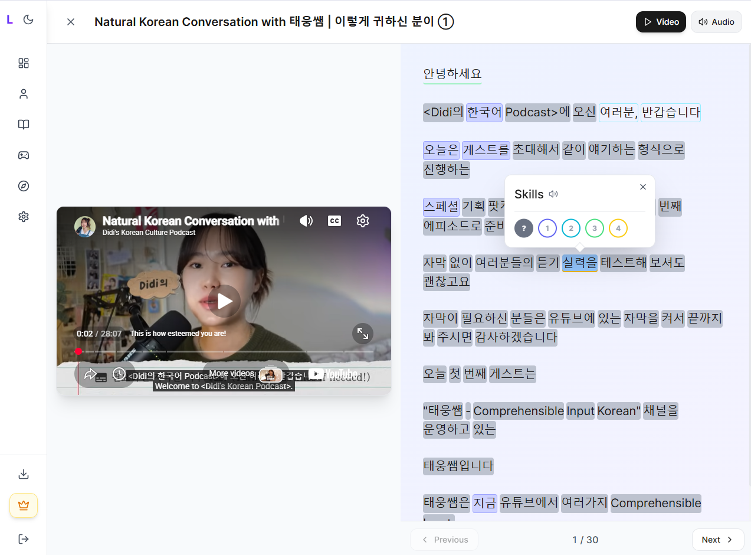Select the word 유튜브에

[x=572, y=319]
